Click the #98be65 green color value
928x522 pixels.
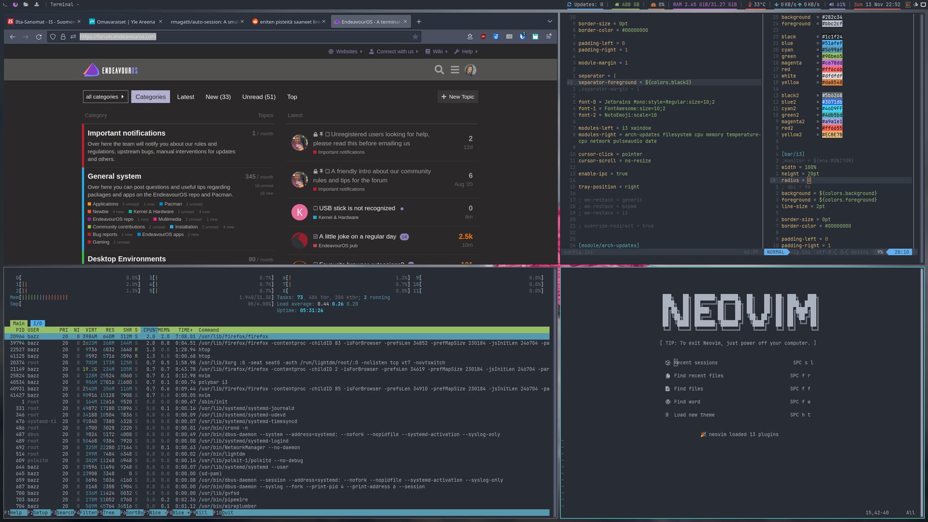832,57
